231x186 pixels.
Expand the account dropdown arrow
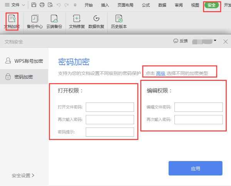point(215,40)
